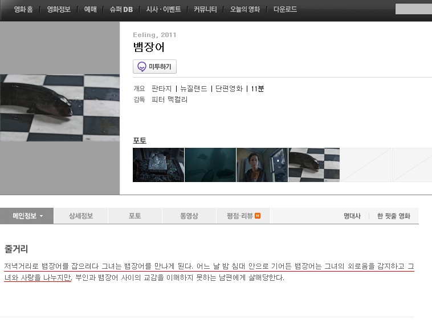
Task: Open the 명대사 link
Action: [352, 216]
